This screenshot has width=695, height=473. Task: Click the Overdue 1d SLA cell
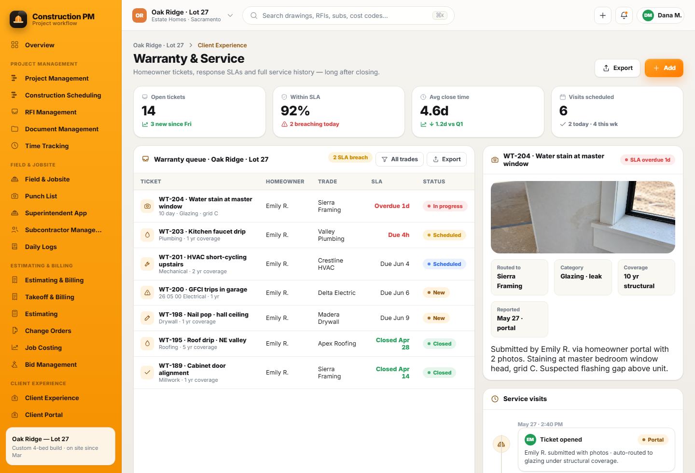(x=392, y=206)
